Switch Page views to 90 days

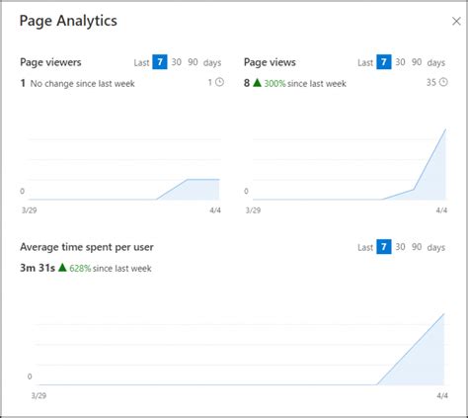417,62
